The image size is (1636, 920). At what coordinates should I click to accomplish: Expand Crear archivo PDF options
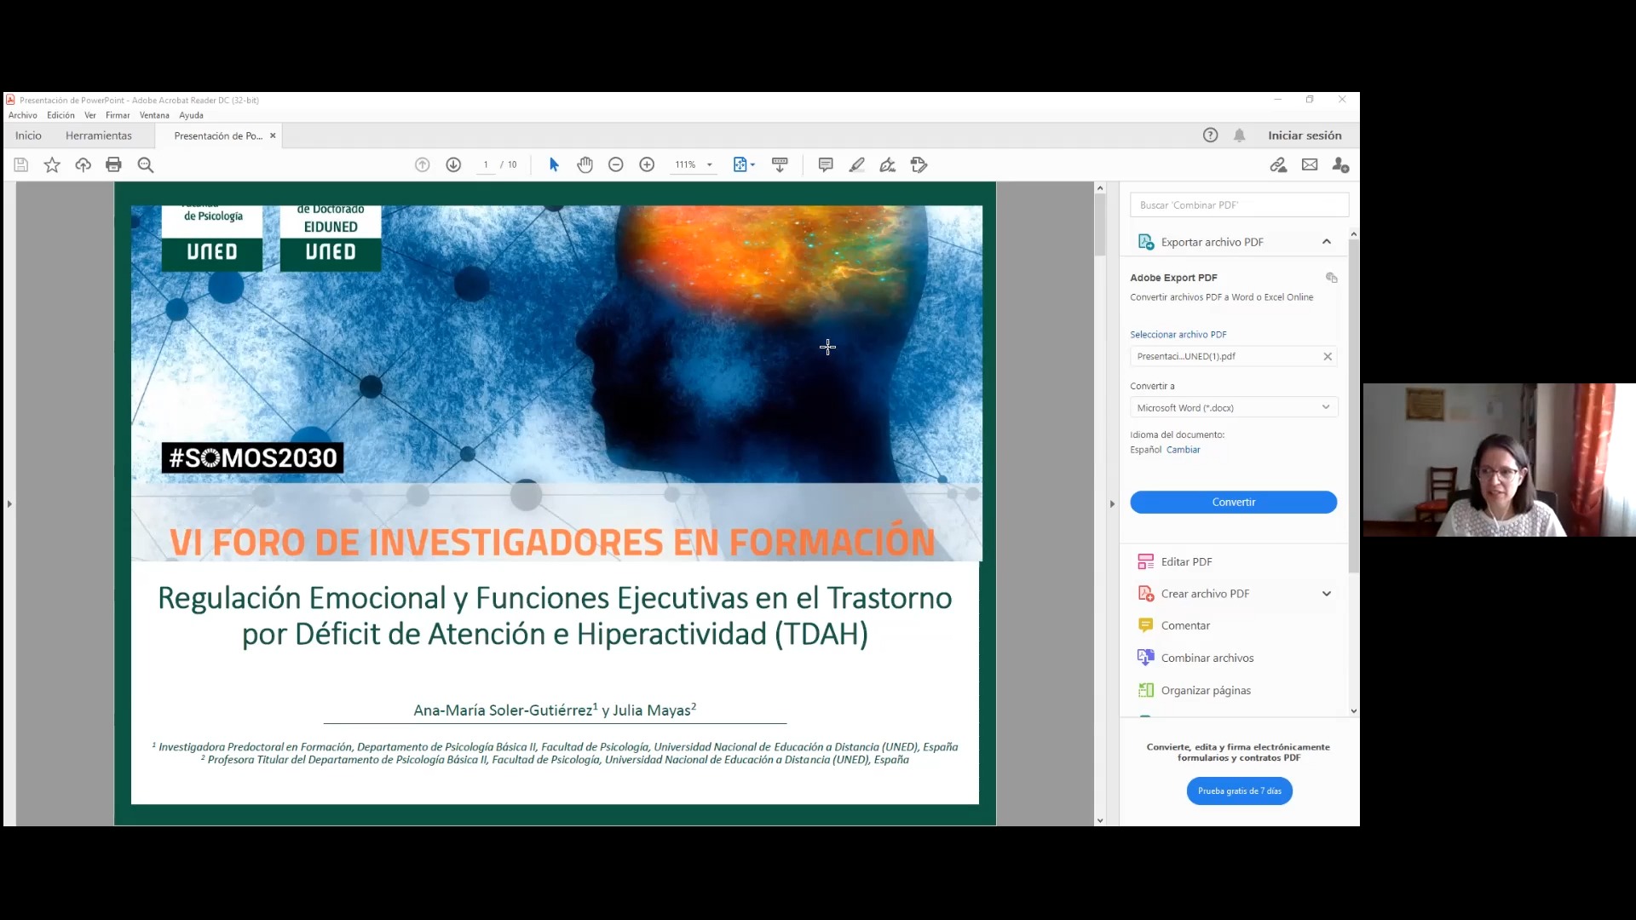(x=1327, y=594)
